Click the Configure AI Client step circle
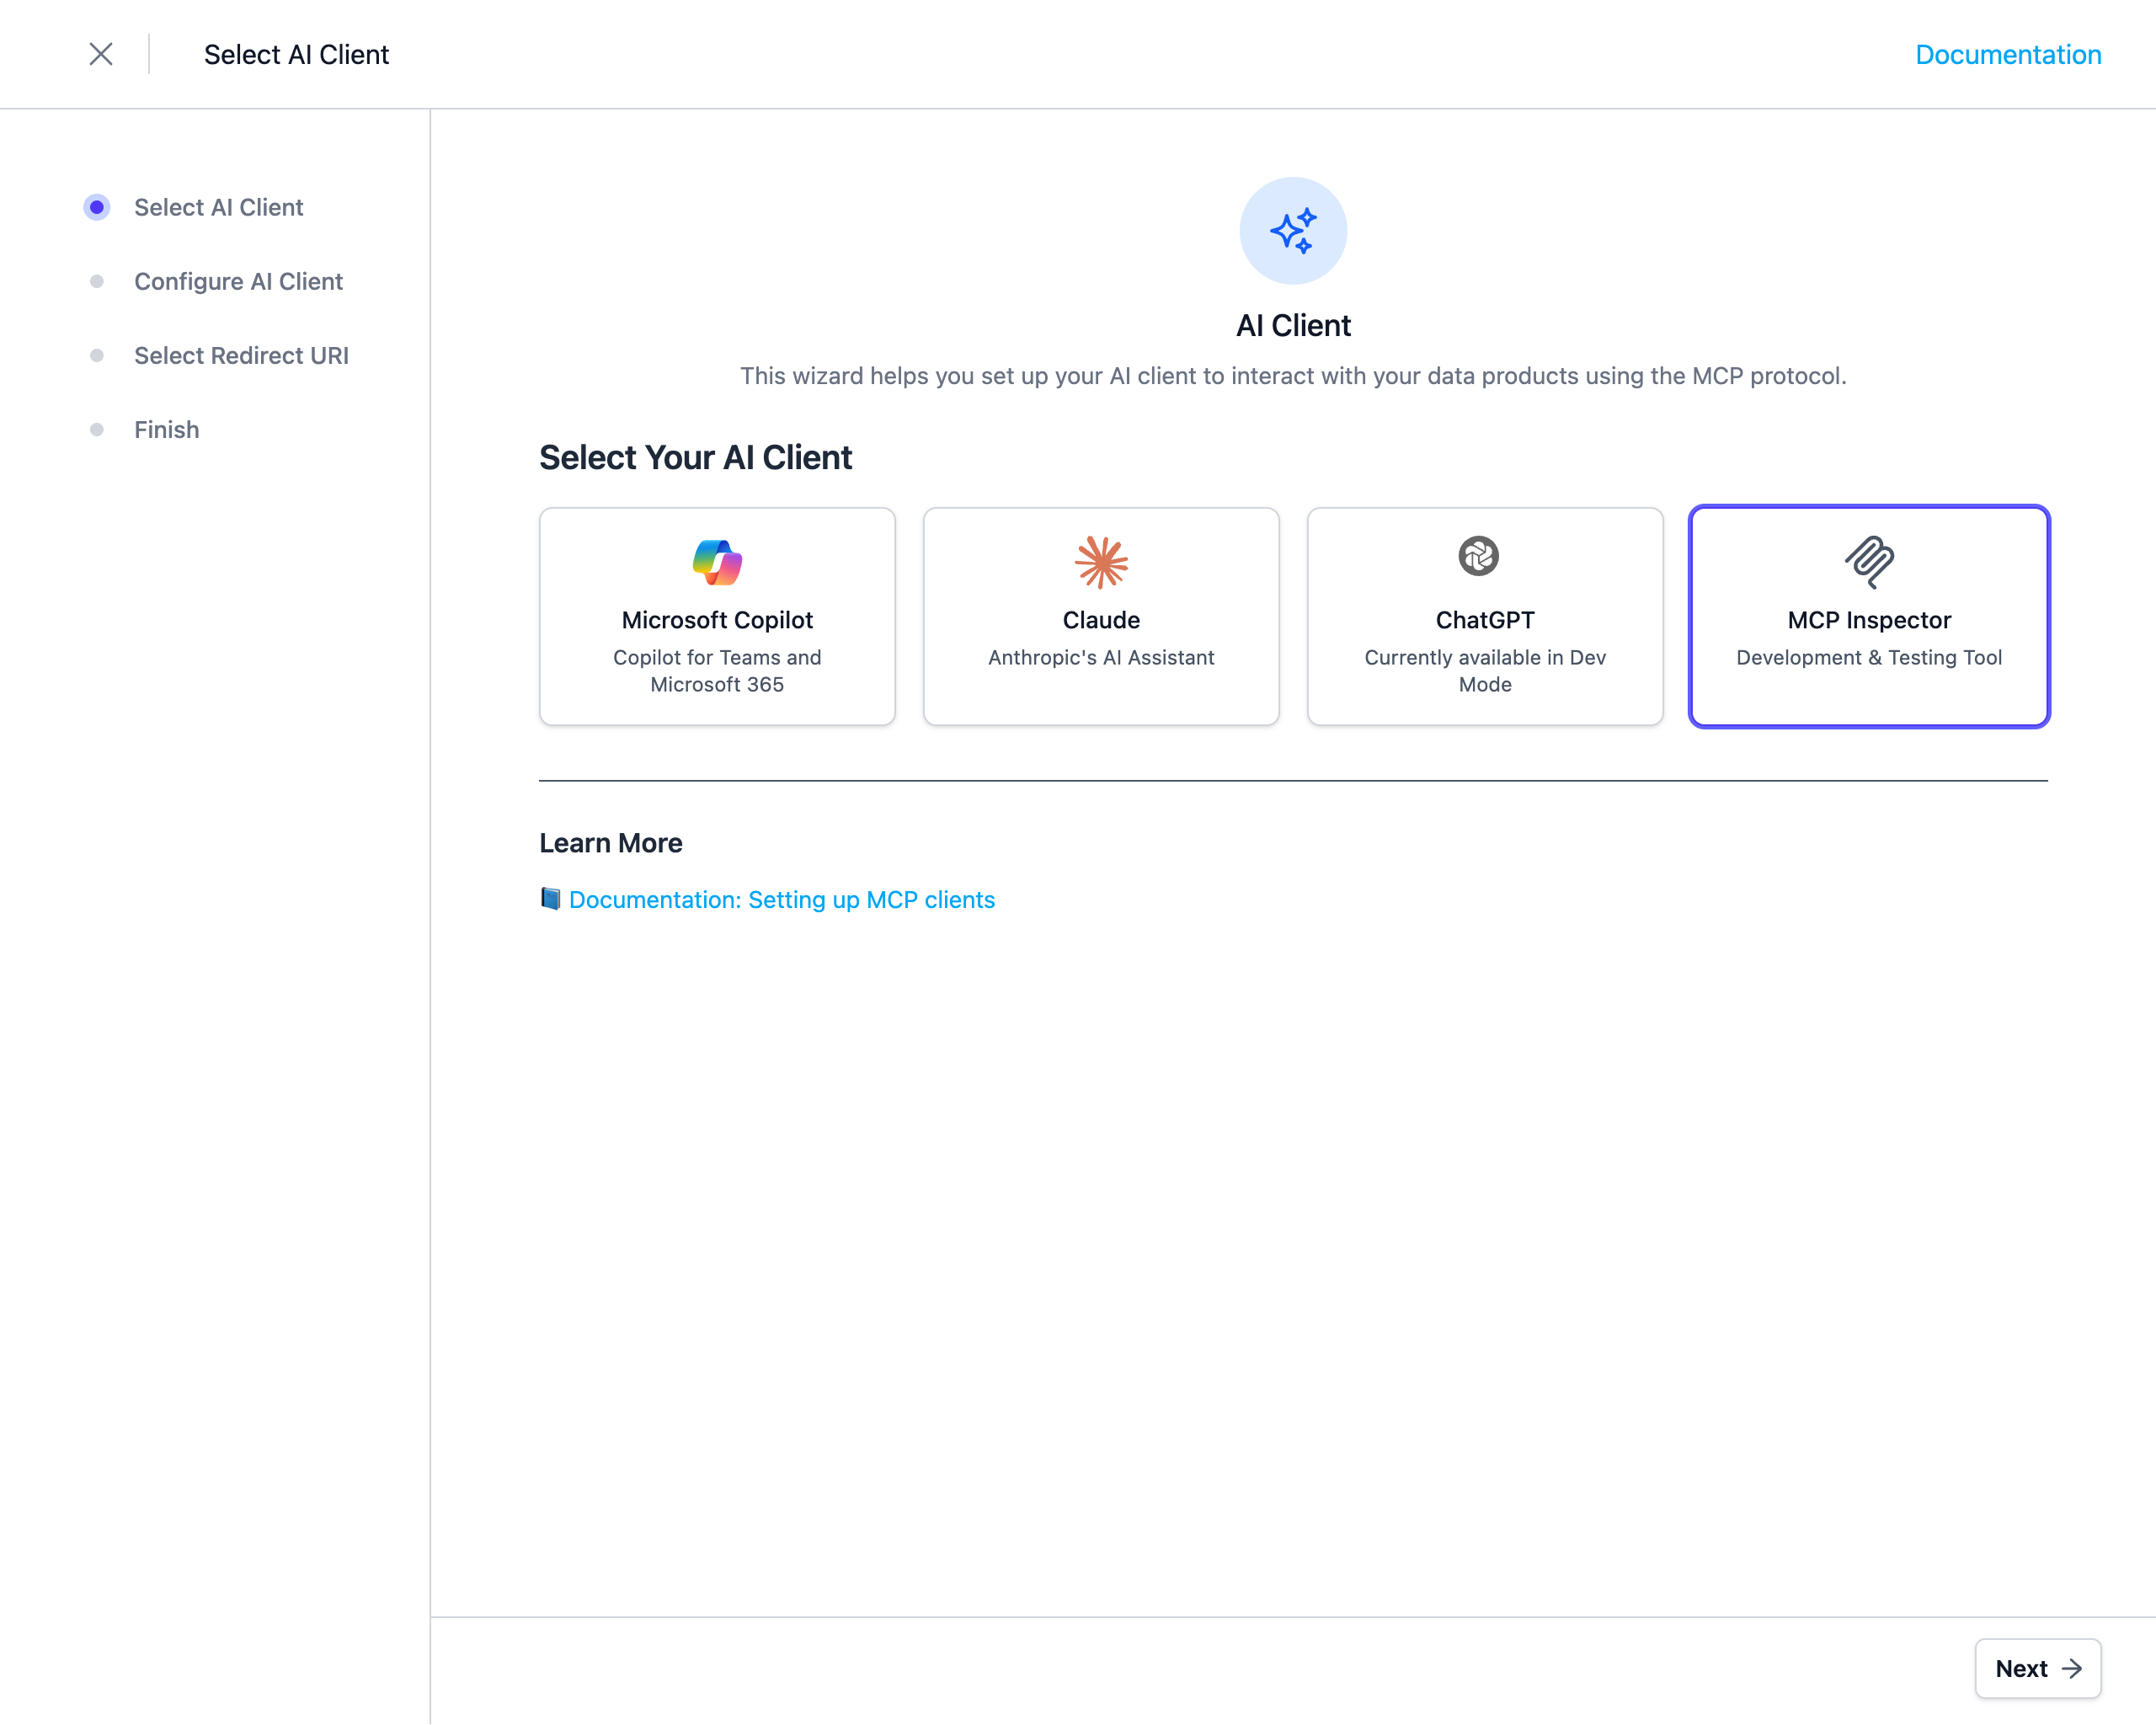Screen dimensions: 2156x1725 (96, 281)
